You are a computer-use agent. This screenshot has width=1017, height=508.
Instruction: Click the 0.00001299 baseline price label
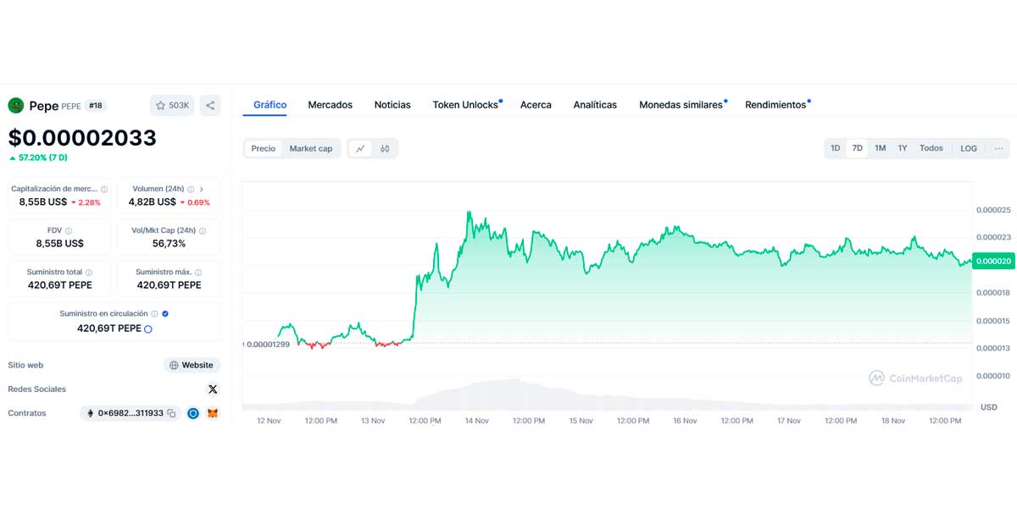[268, 345]
